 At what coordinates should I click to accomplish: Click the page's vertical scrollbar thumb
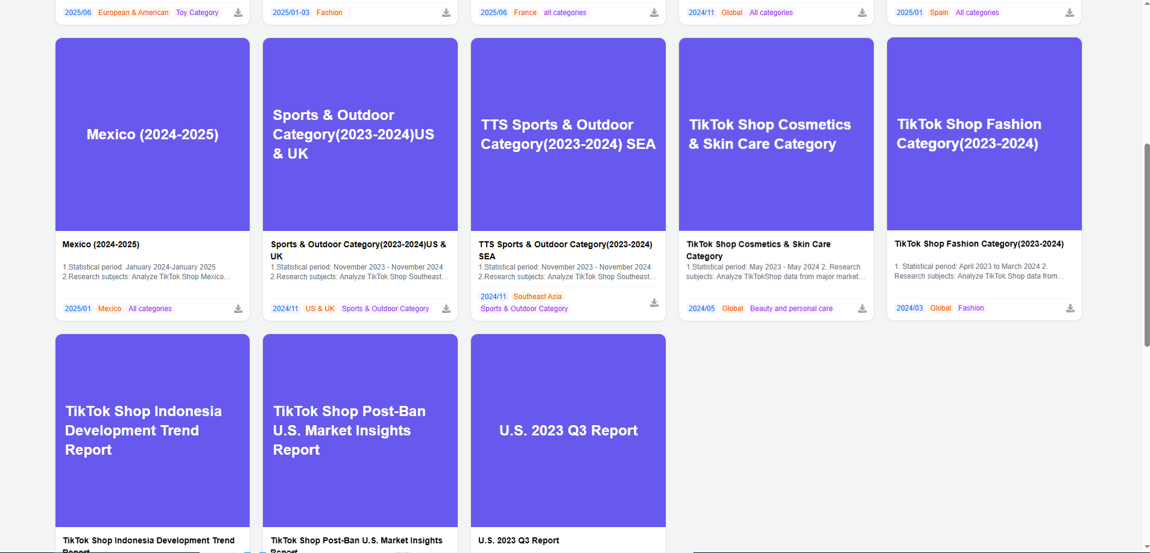tap(1146, 244)
